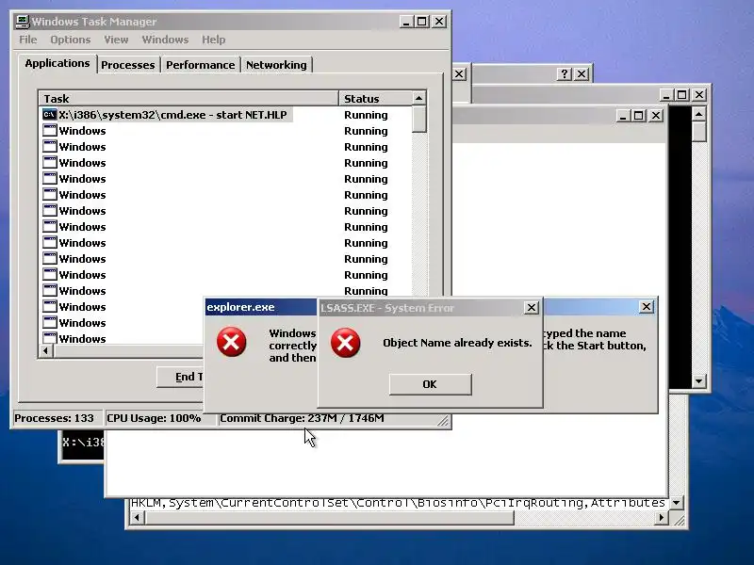Open the Options menu in Task Manager
The image size is (754, 565).
click(x=70, y=40)
